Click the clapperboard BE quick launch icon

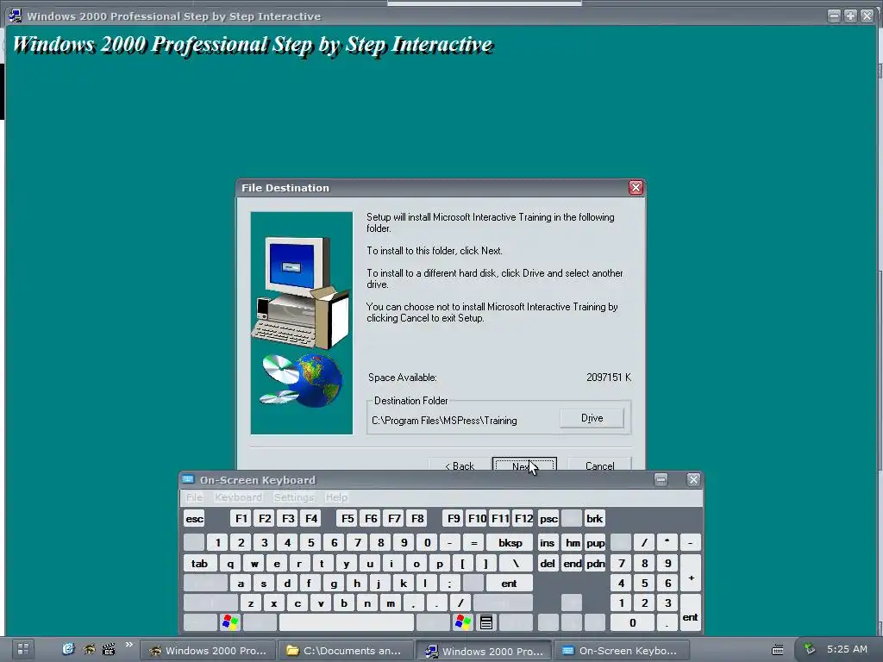[x=109, y=650]
